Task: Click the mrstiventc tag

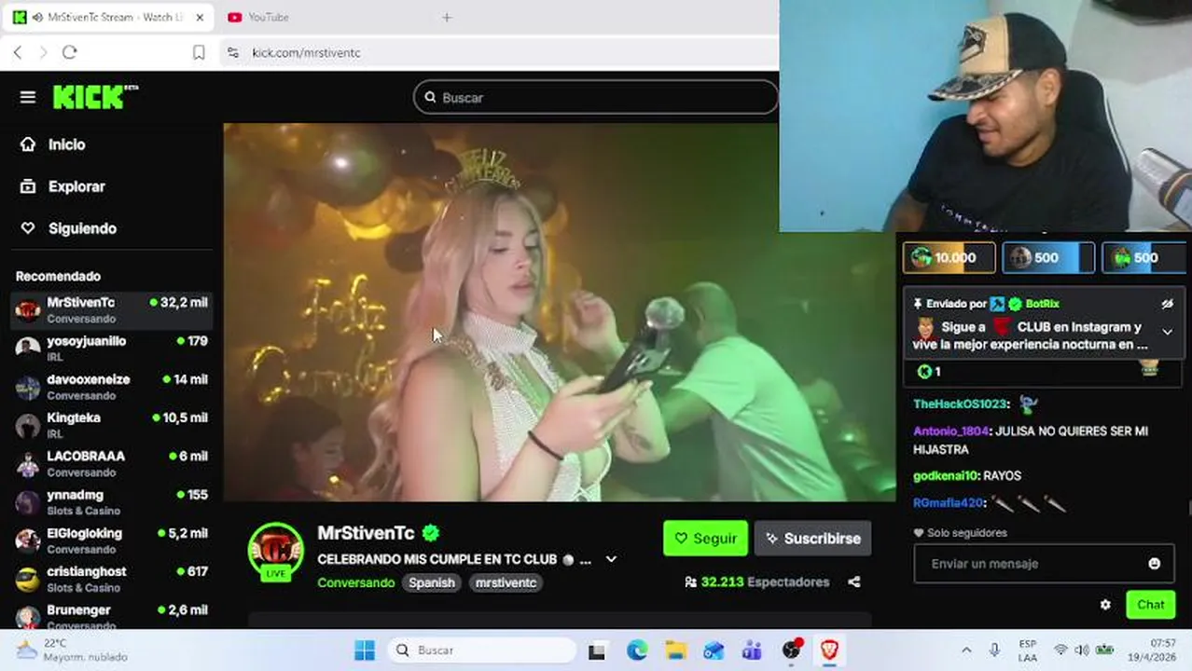Action: tap(506, 582)
